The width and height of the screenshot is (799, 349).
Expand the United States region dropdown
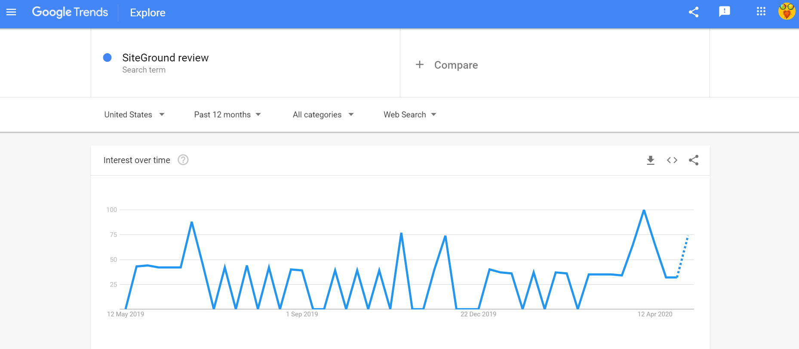[134, 115]
